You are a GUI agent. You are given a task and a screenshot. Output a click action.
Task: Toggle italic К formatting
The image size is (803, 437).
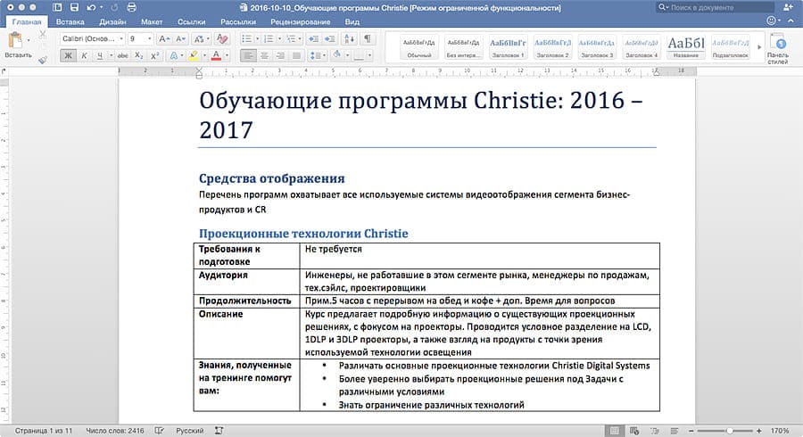coord(84,55)
